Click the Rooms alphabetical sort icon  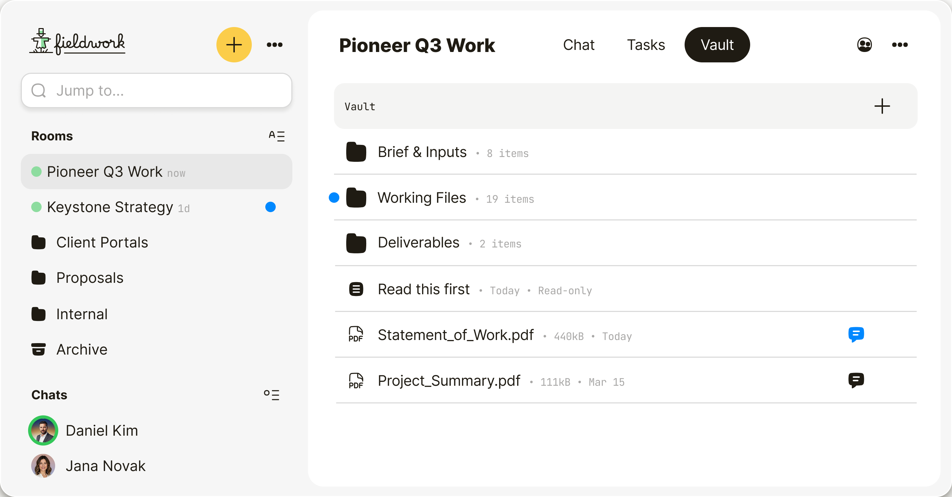276,136
